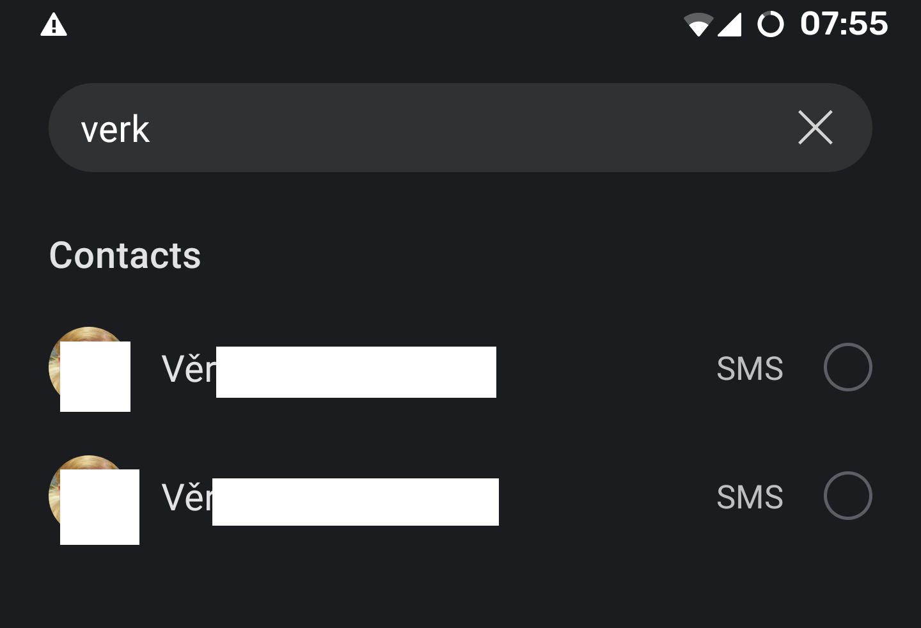Select the second Věra contact row
921x628 pixels.
(x=384, y=499)
